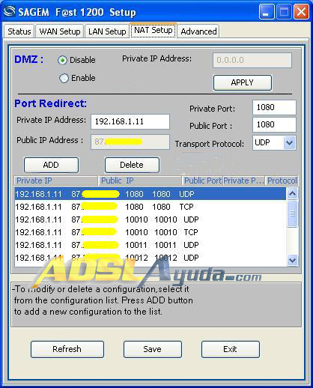Screen dimensions: 313x388
Task: Click the port list scrollbar thumb
Action: click(292, 213)
